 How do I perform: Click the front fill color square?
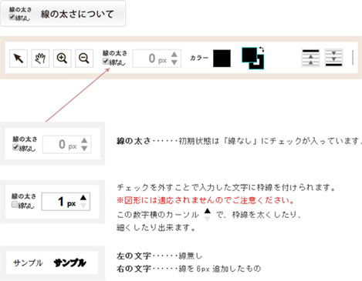pos(249,55)
